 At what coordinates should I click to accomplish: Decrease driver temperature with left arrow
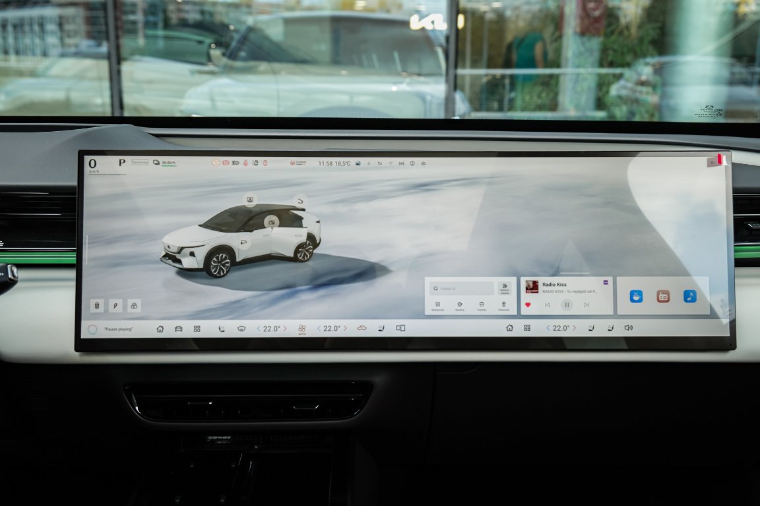coord(259,328)
